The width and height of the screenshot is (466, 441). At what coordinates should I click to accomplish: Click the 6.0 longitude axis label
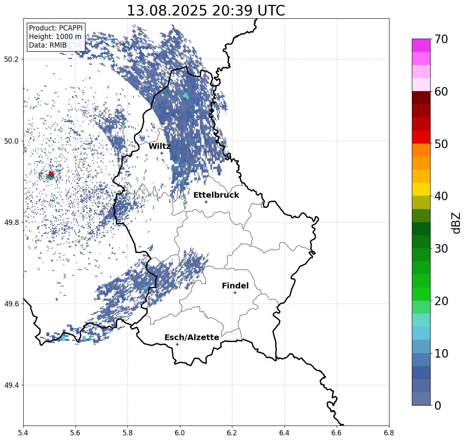coord(180,433)
